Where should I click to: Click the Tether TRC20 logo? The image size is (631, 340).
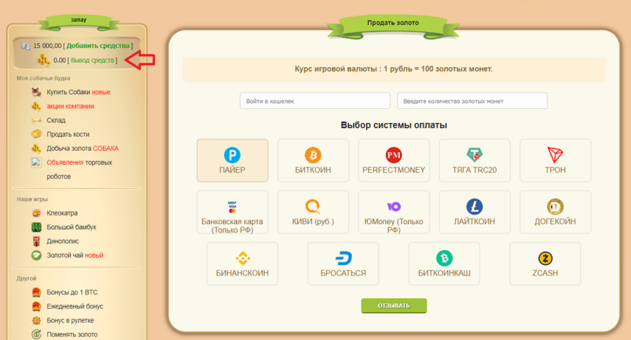click(x=474, y=155)
